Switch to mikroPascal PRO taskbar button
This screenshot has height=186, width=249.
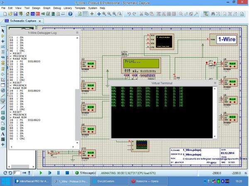coord(32,181)
